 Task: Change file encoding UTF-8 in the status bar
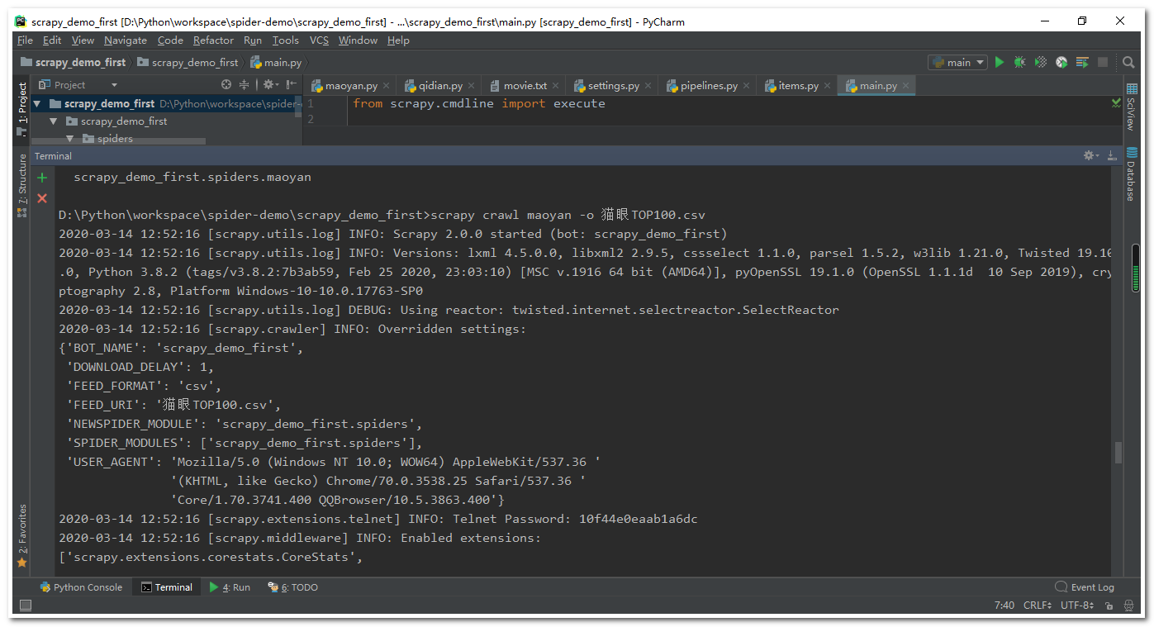point(1077,606)
